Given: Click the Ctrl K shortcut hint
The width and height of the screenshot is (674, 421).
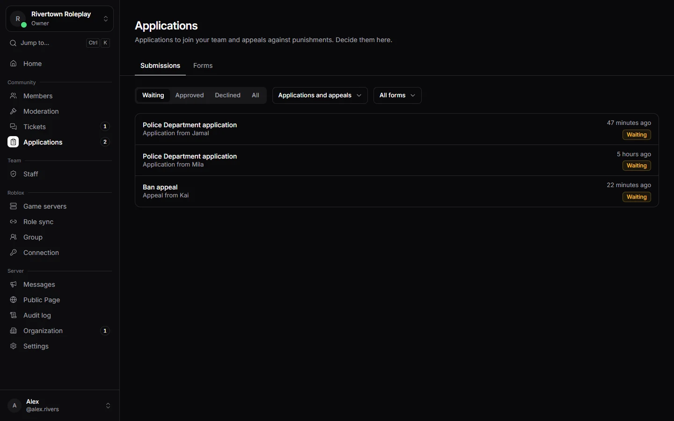Looking at the screenshot, I should pos(98,43).
